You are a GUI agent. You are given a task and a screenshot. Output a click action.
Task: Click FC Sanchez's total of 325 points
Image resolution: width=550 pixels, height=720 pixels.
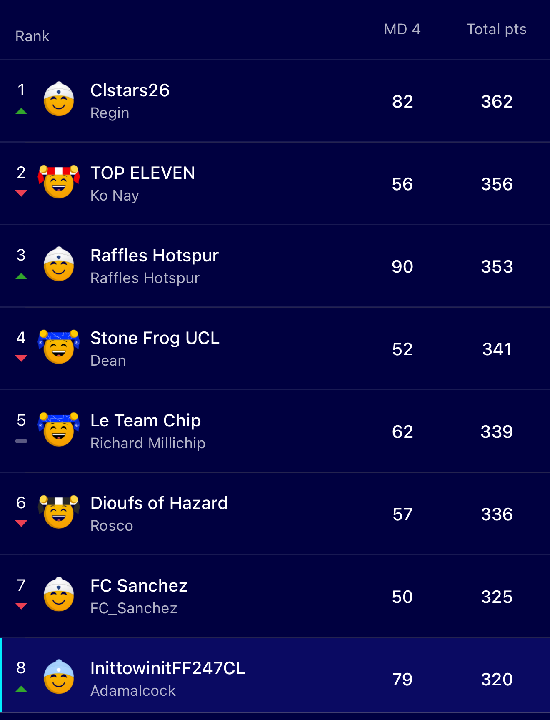click(497, 597)
